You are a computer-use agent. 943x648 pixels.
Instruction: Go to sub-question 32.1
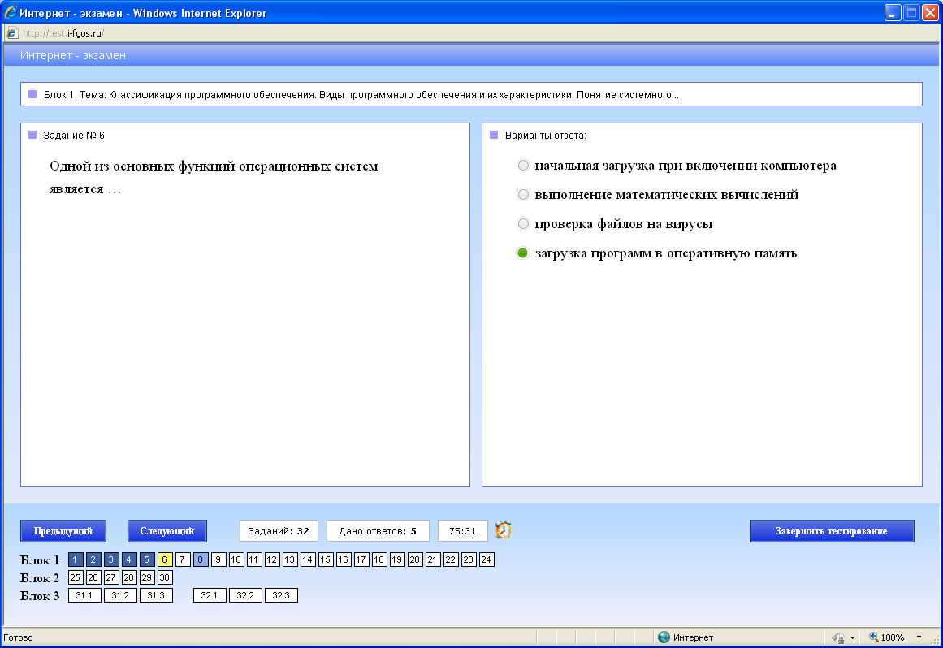[210, 596]
